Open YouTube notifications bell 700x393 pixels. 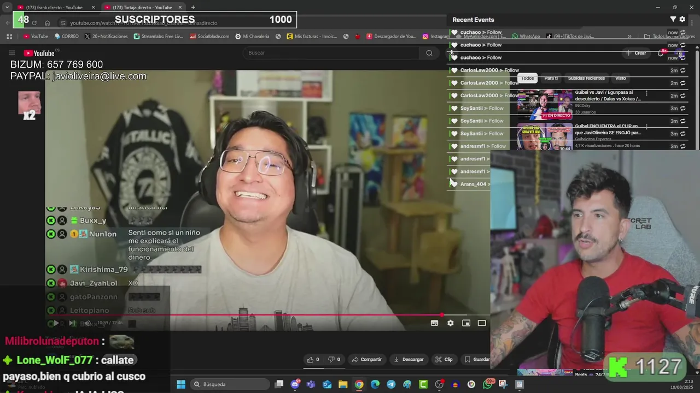661,53
